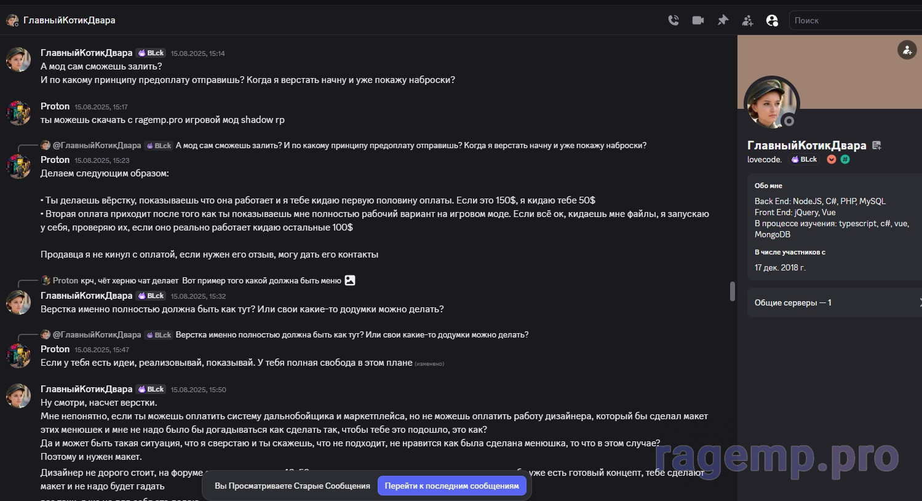Click image attachment icon in reply preview
This screenshot has width=922, height=501.
click(x=350, y=280)
